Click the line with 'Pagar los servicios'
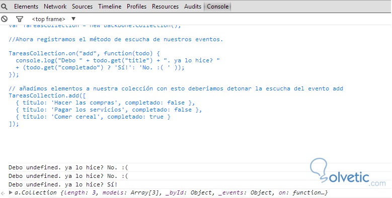The height and width of the screenshot is (198, 392). 109,110
